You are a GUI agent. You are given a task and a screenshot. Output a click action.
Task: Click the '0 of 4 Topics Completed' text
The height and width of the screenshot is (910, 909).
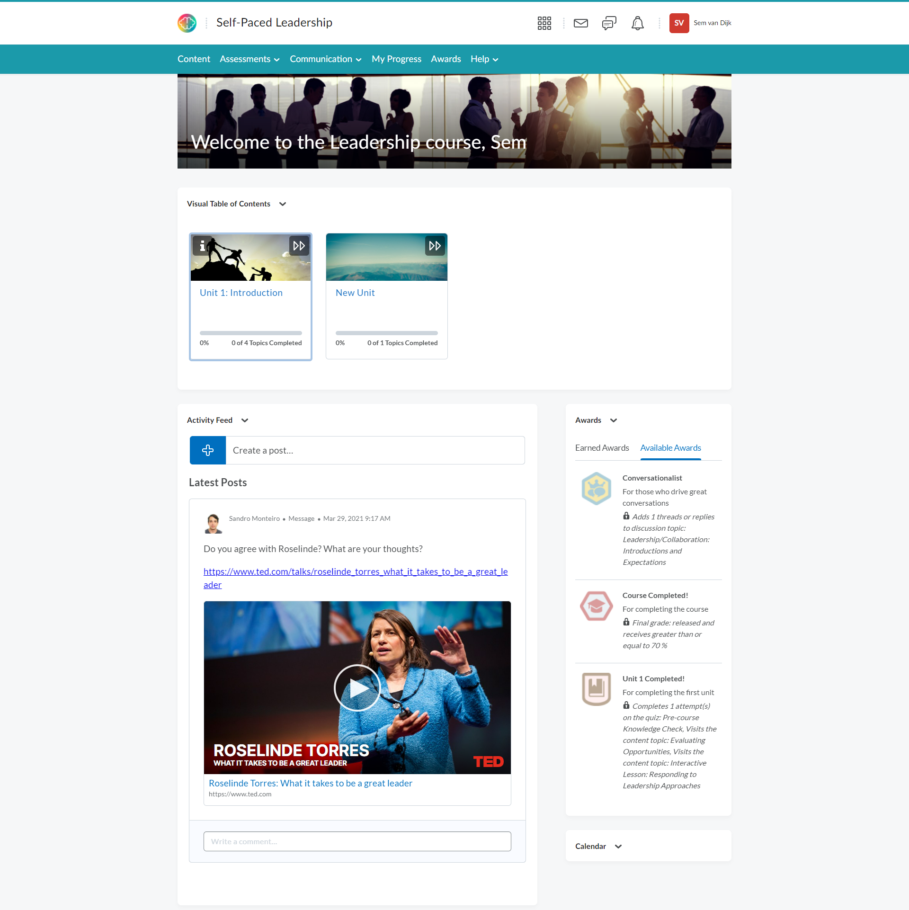click(x=266, y=343)
